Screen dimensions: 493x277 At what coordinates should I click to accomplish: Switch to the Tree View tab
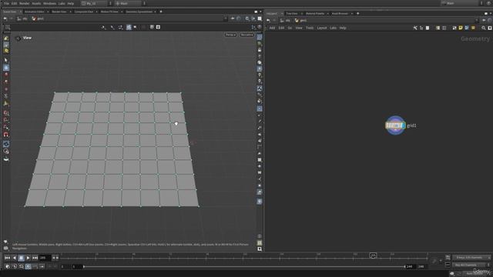point(292,14)
